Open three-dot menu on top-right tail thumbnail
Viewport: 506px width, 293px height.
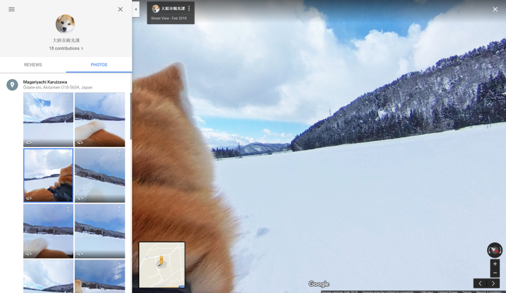pyautogui.click(x=120, y=99)
